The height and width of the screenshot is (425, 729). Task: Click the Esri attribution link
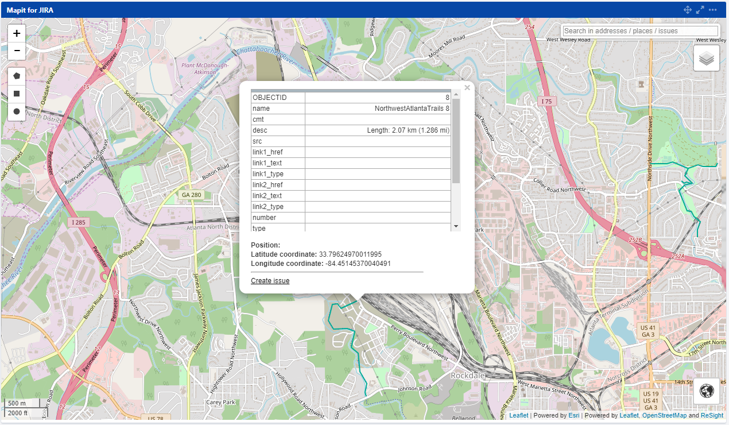573,415
